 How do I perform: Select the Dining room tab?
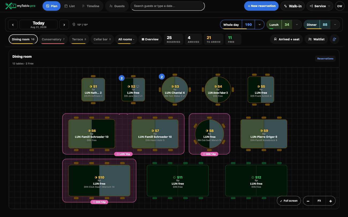tap(23, 39)
